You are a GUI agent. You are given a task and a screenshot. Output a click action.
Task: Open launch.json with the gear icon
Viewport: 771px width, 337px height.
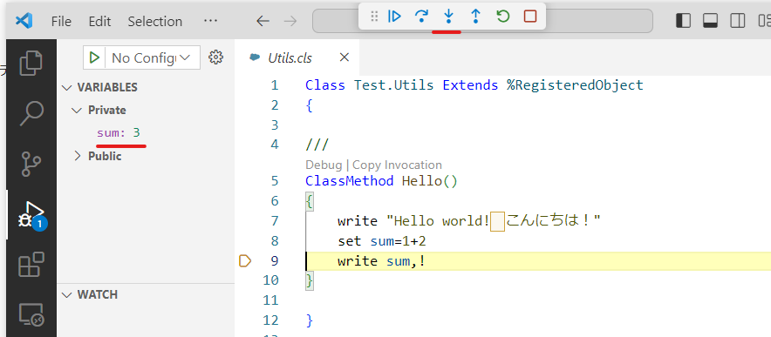[215, 57]
